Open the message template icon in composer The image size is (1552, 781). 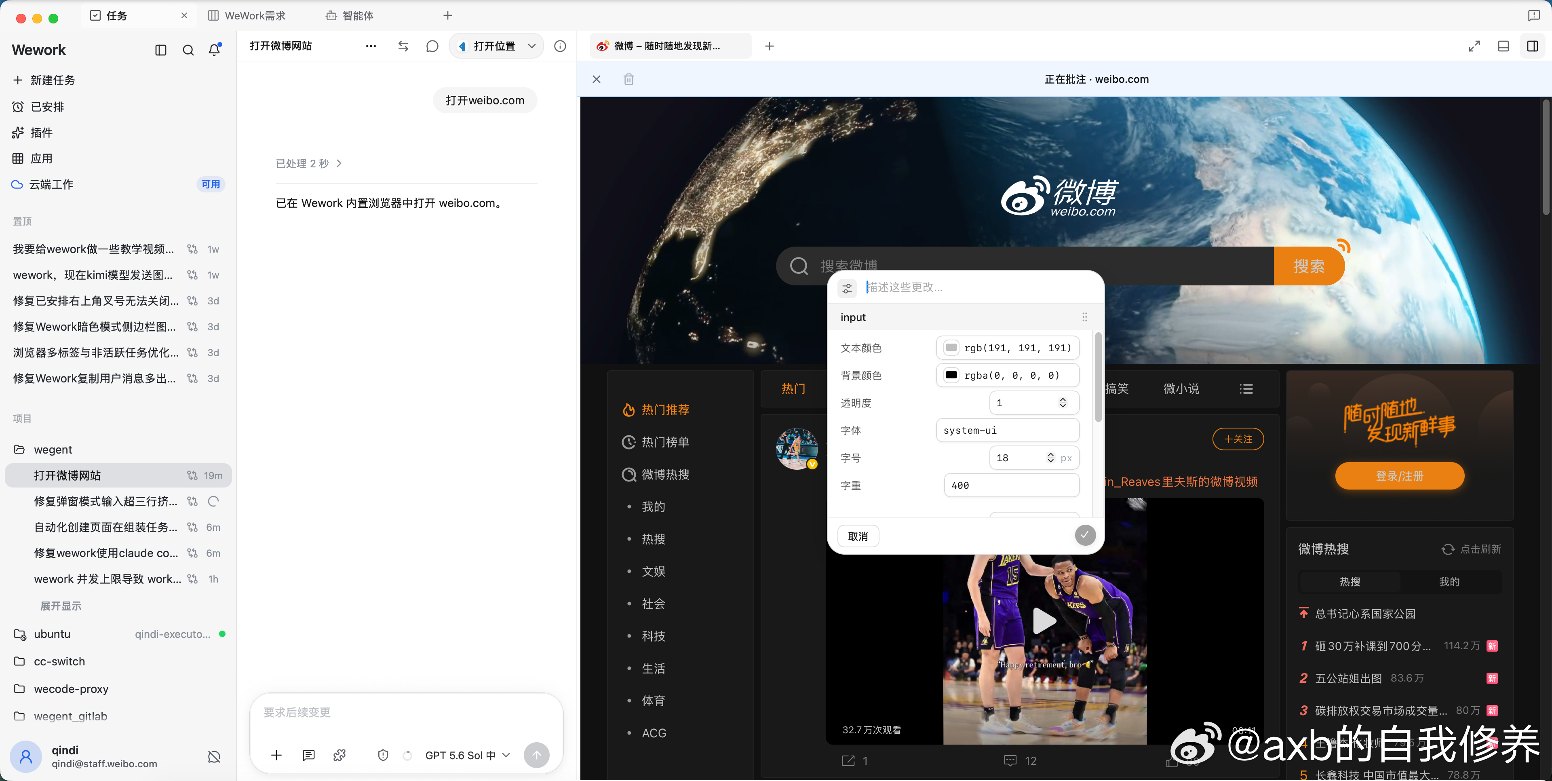click(x=308, y=755)
